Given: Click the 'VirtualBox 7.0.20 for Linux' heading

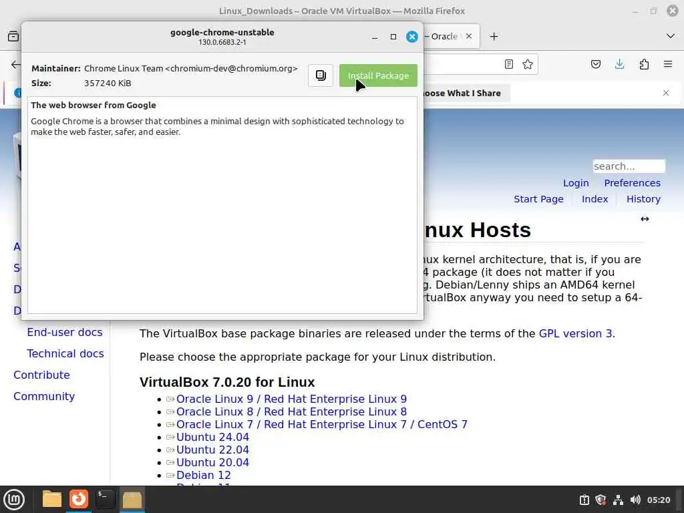Looking at the screenshot, I should click(x=227, y=382).
